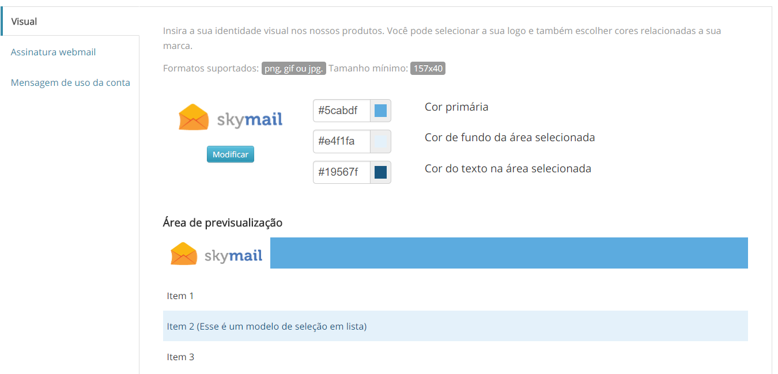Open the primary color blue swatch
The height and width of the screenshot is (374, 778).
[380, 111]
